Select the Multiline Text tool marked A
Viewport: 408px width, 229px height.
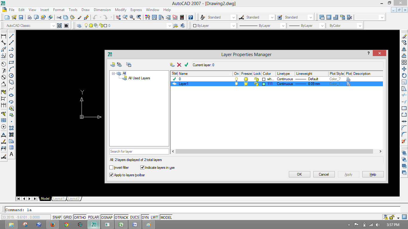[x=11, y=154]
